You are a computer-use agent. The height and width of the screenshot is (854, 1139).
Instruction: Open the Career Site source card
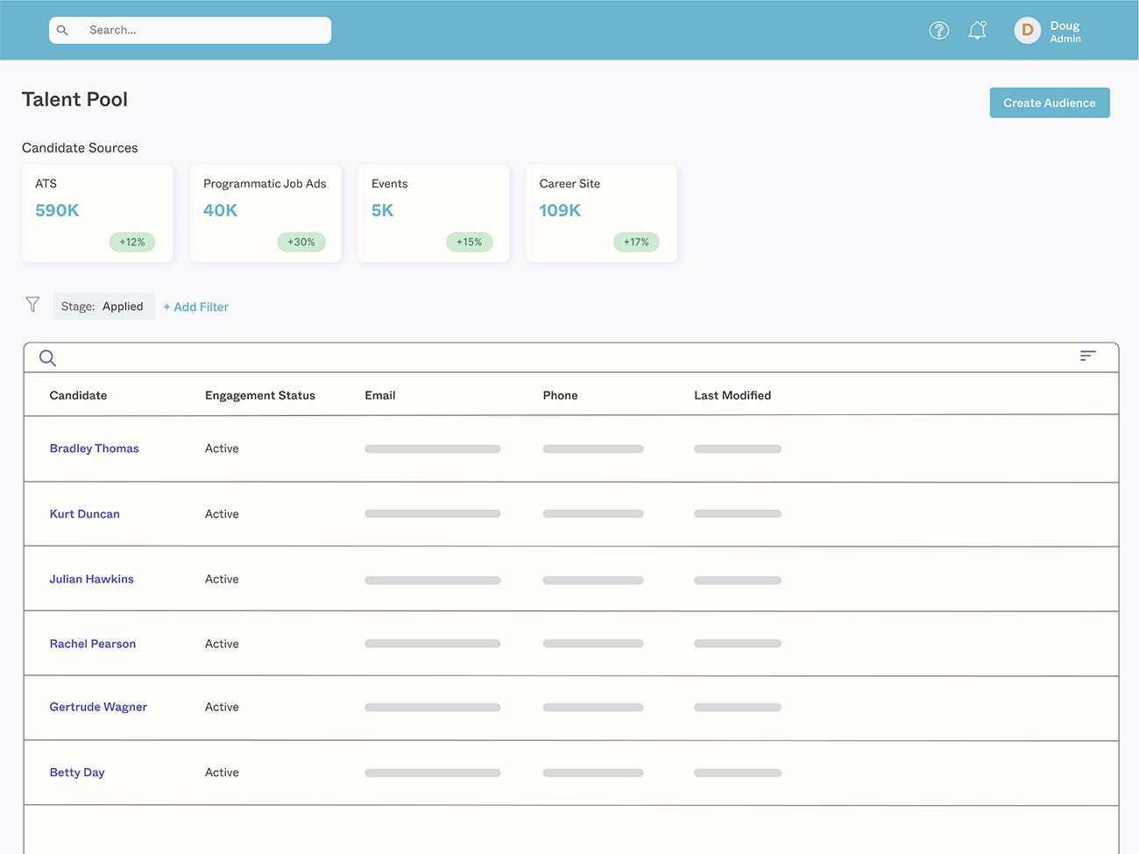click(x=601, y=213)
